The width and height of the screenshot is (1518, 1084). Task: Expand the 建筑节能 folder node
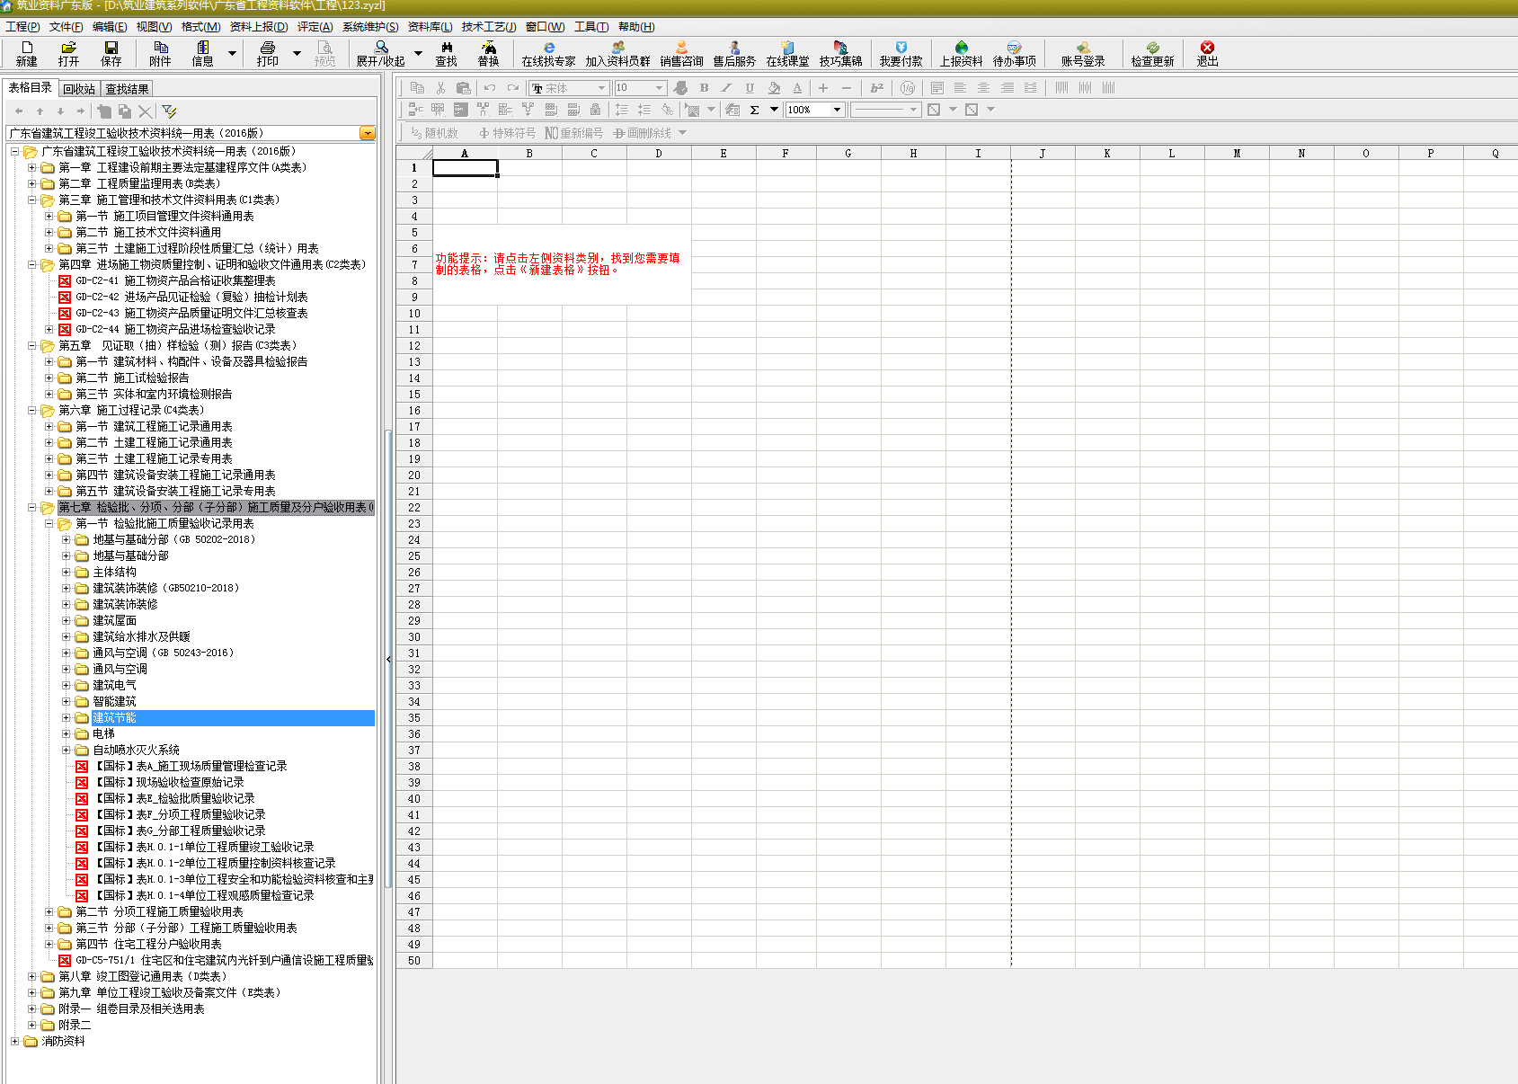[x=66, y=718]
